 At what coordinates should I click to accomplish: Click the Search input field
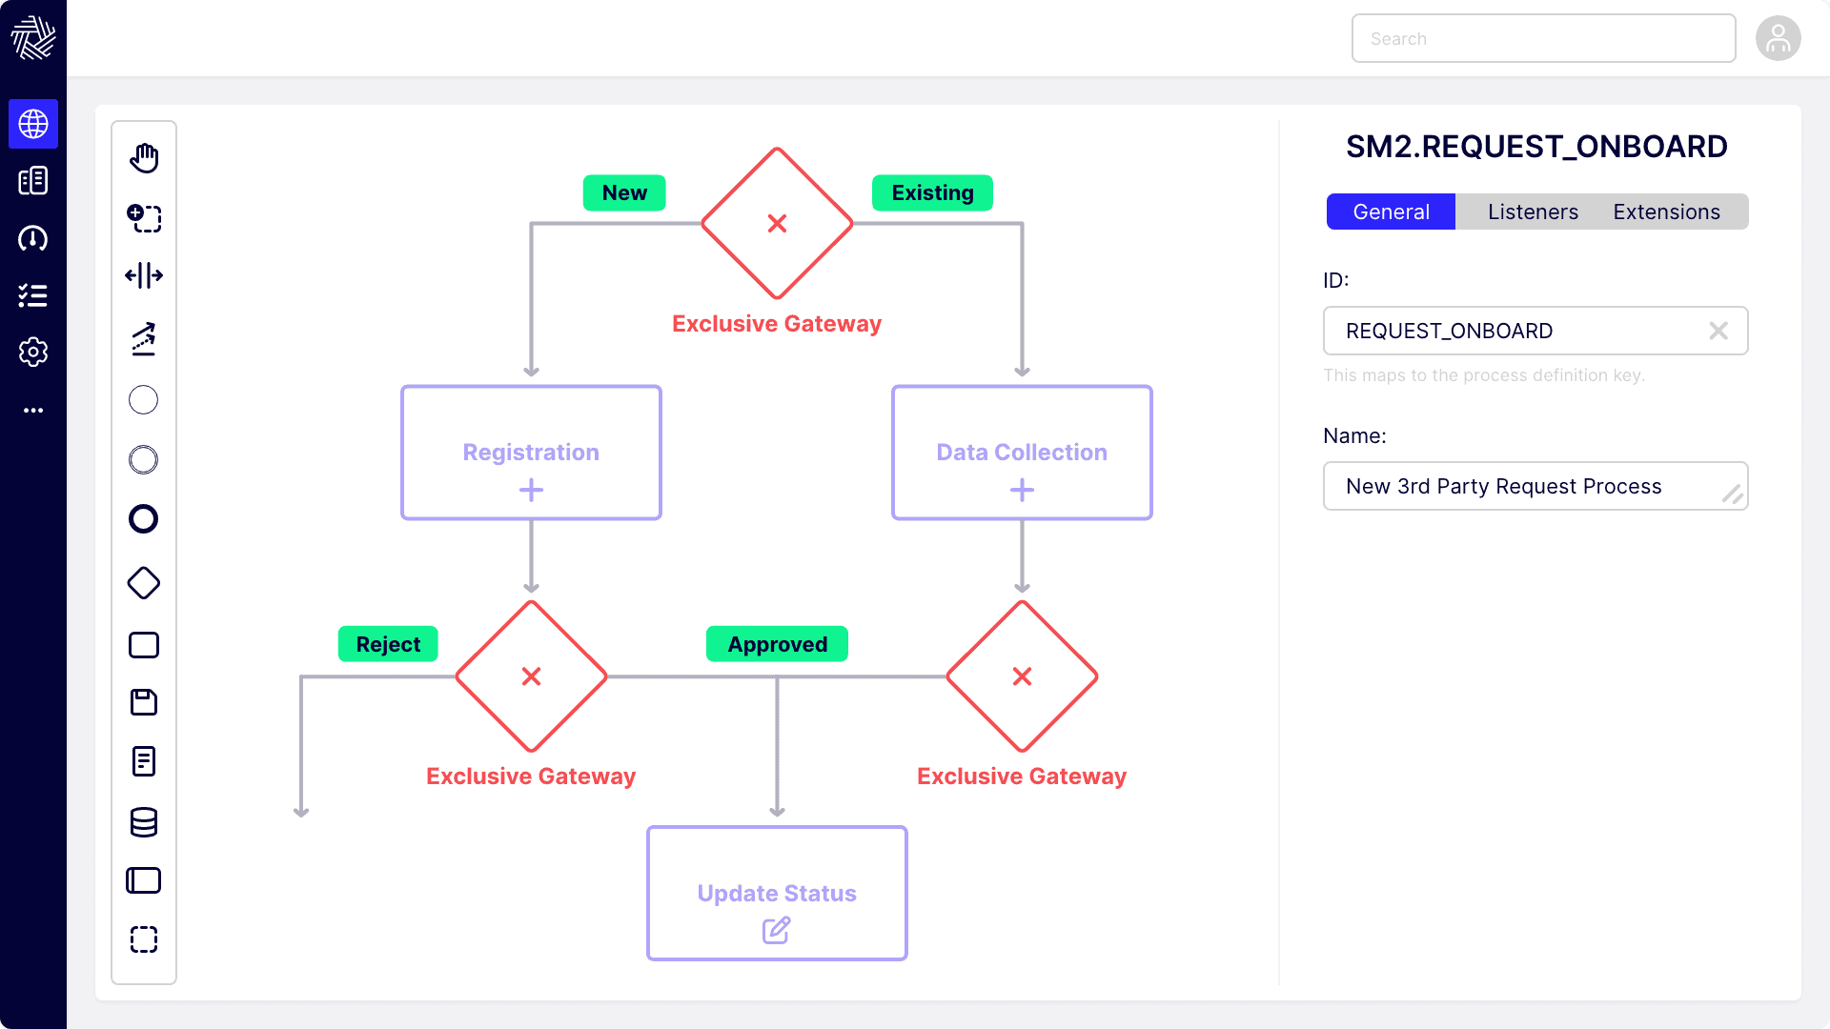pyautogui.click(x=1543, y=39)
